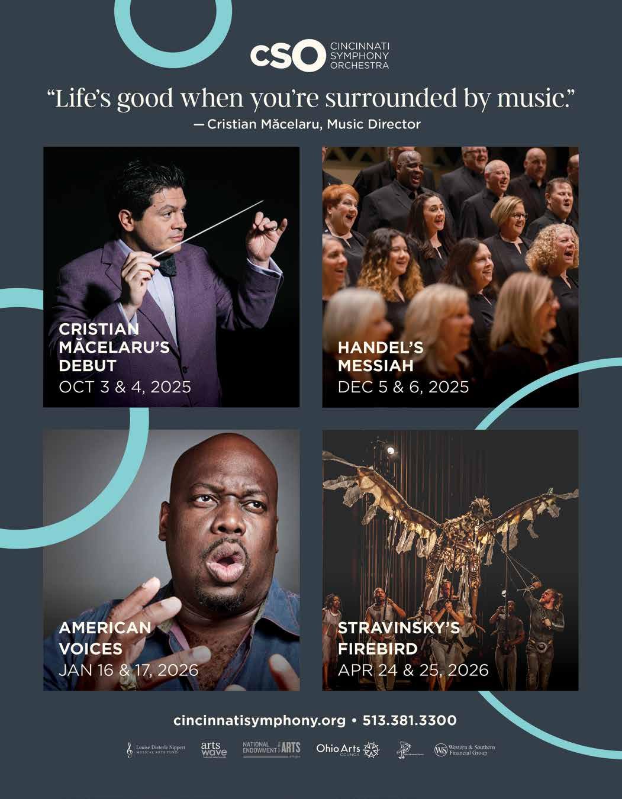The image size is (622, 799).
Task: Select the Handel's Messiah choir photo
Action: coord(450,277)
